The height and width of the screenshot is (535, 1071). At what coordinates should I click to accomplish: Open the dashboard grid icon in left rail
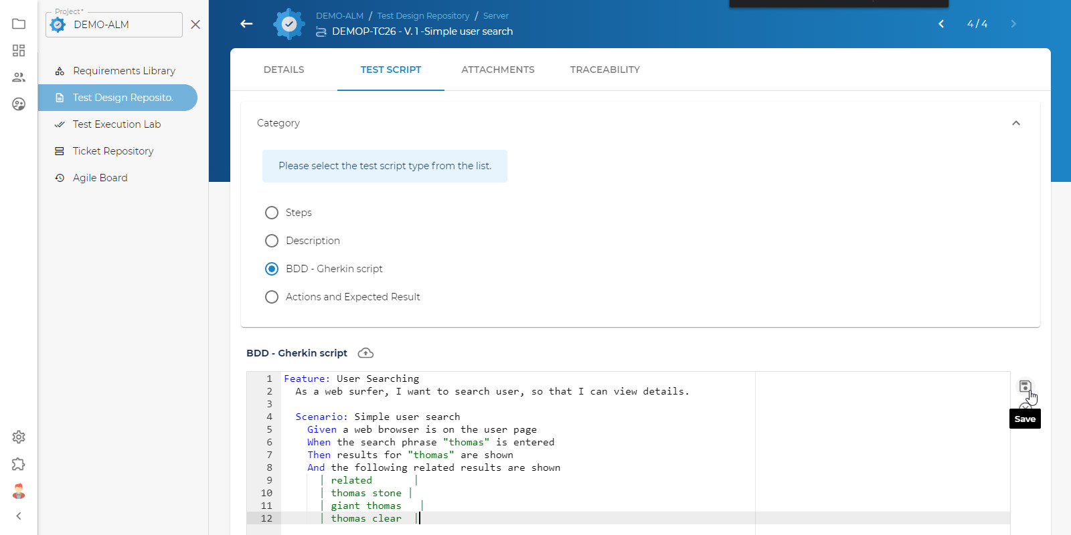tap(19, 51)
